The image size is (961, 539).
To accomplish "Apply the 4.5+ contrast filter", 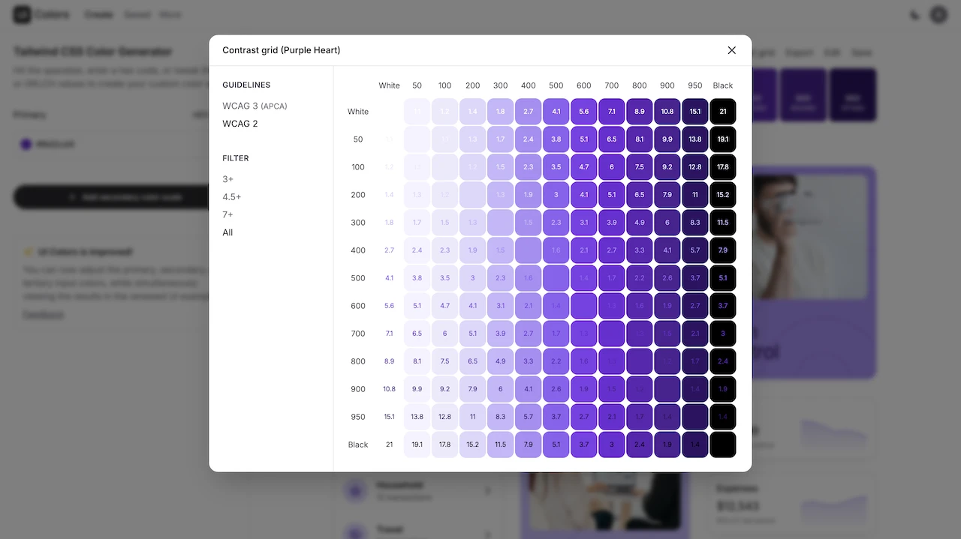I will (231, 197).
